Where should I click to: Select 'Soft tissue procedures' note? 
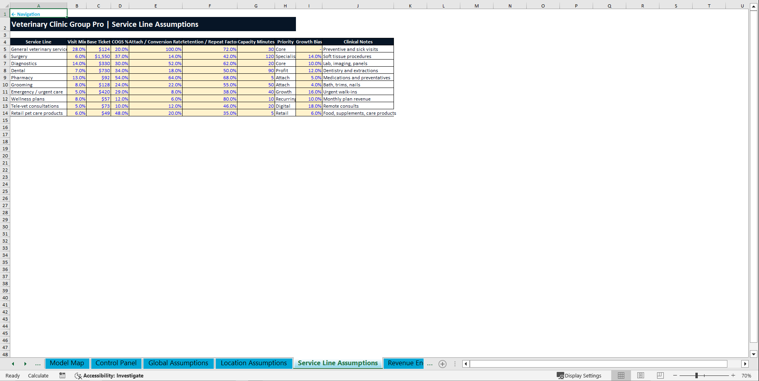[x=358, y=56]
